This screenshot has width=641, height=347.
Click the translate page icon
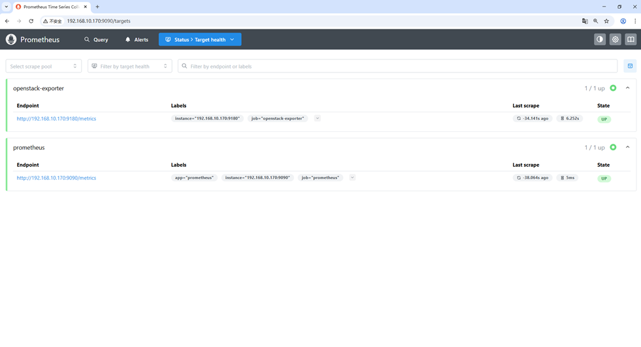[585, 21]
